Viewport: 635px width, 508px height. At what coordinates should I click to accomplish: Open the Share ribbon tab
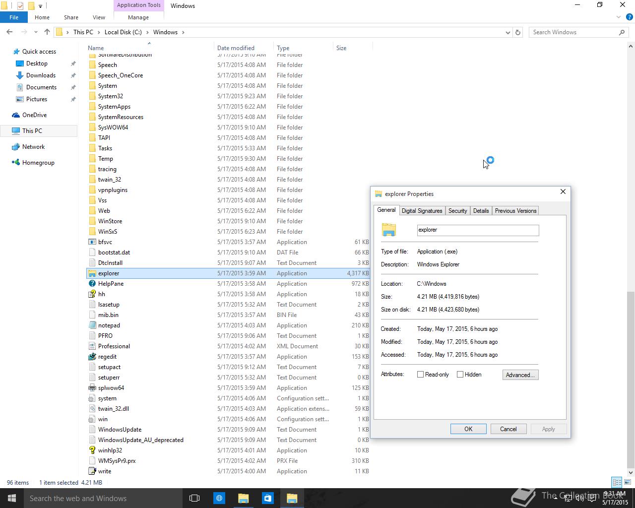click(71, 17)
